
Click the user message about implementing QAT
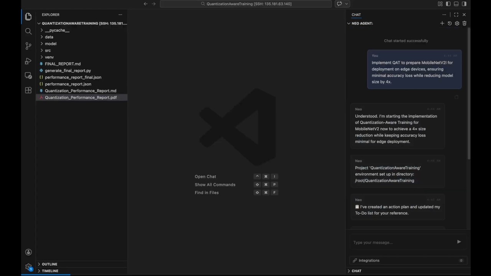click(x=414, y=69)
